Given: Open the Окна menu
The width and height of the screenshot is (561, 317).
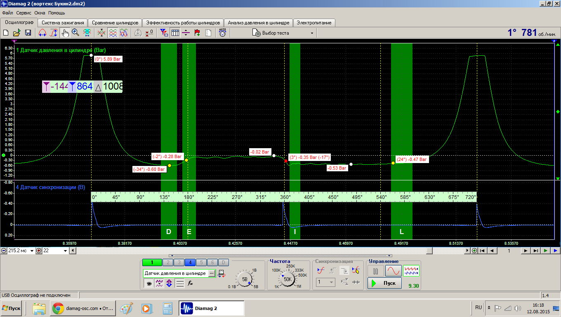Looking at the screenshot, I should click(40, 13).
